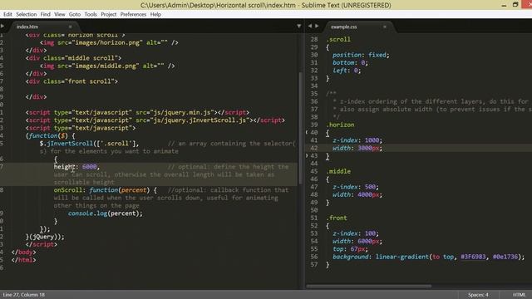Close the index.htm tab
This screenshot has height=299, width=532.
tap(70, 27)
